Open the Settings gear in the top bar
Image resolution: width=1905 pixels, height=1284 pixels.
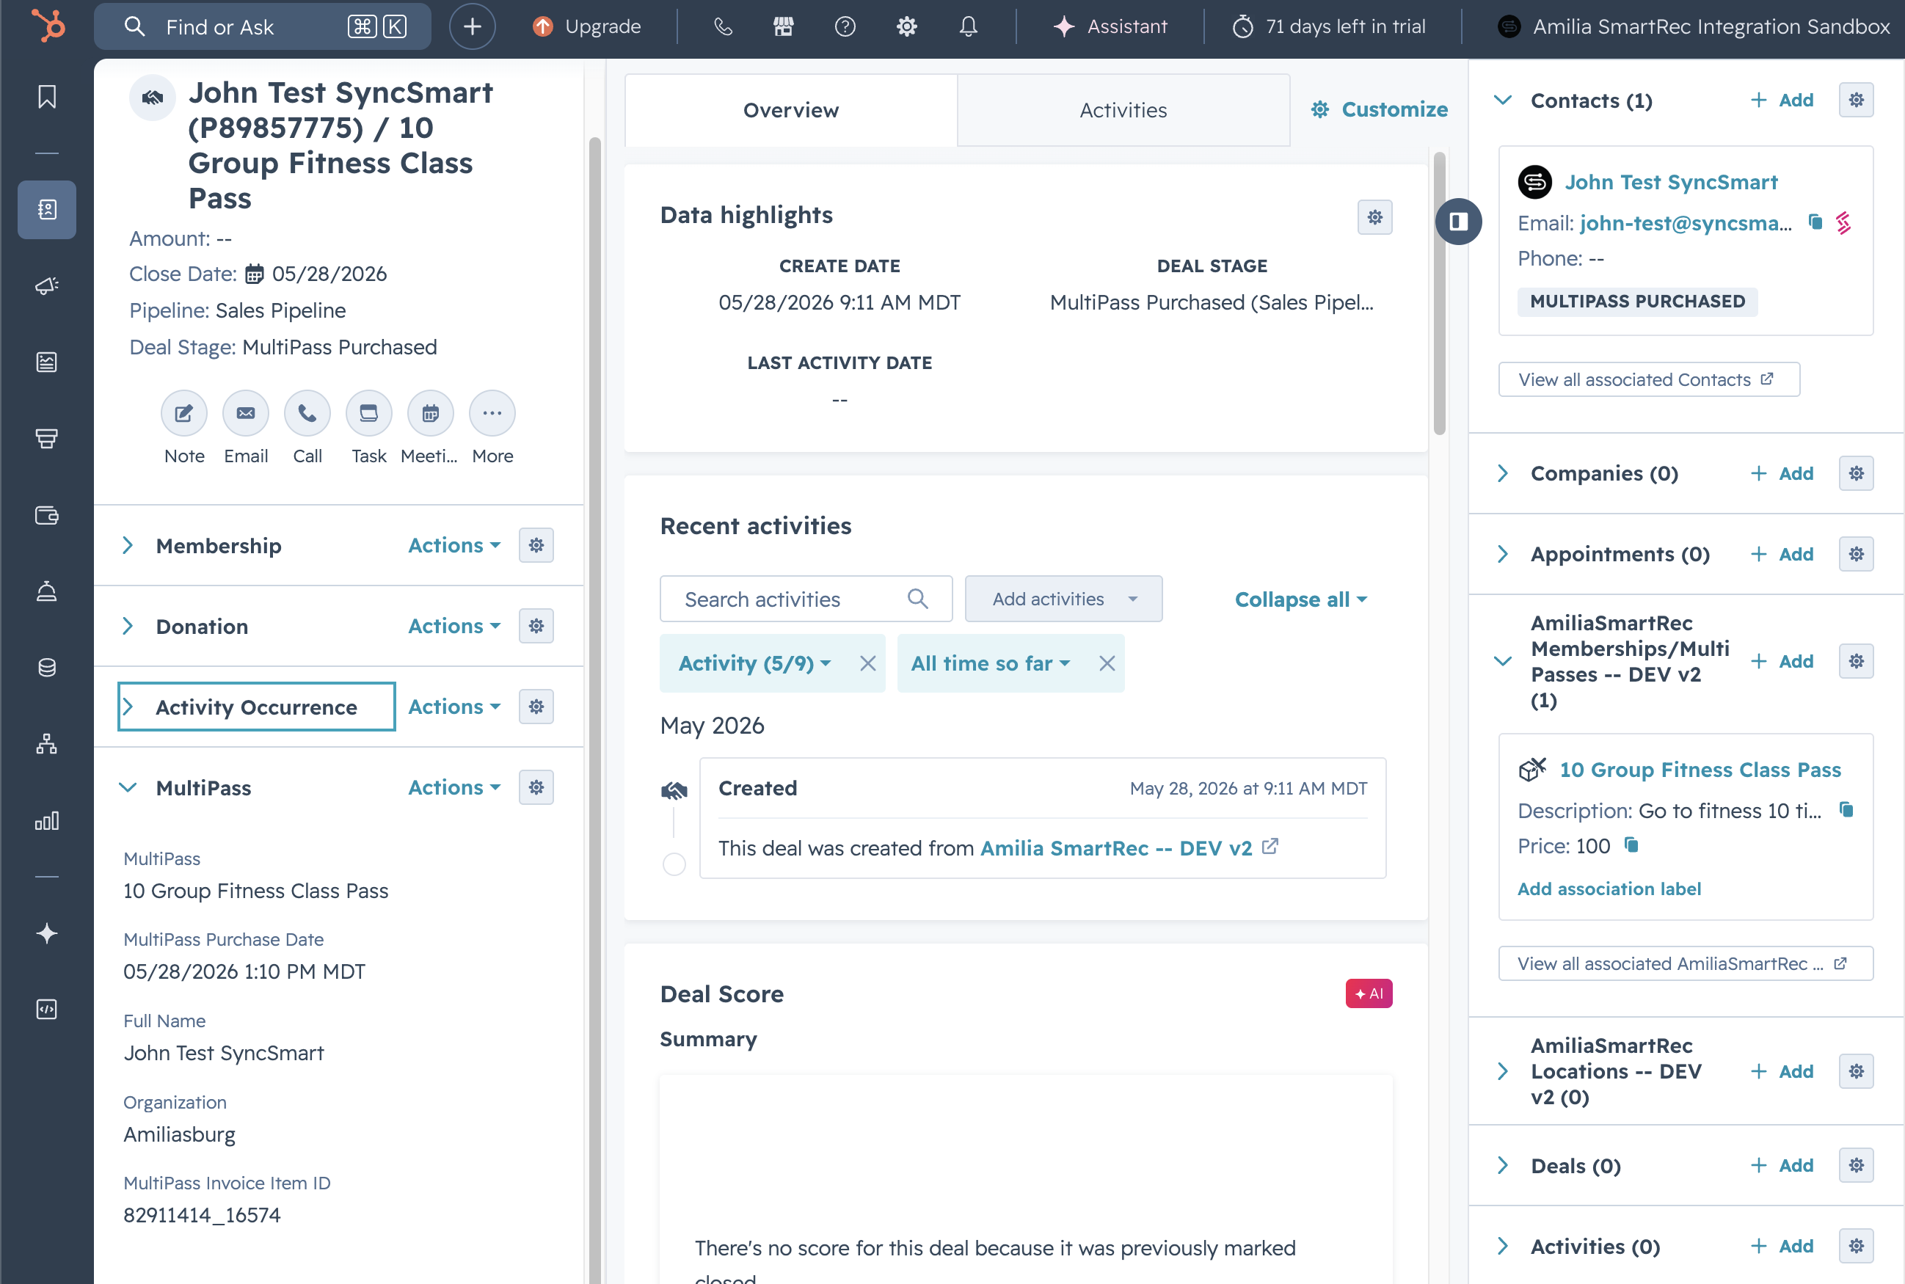(x=906, y=26)
